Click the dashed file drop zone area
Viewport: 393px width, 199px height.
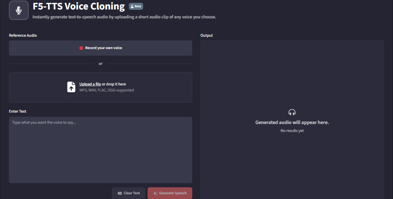pos(101,87)
